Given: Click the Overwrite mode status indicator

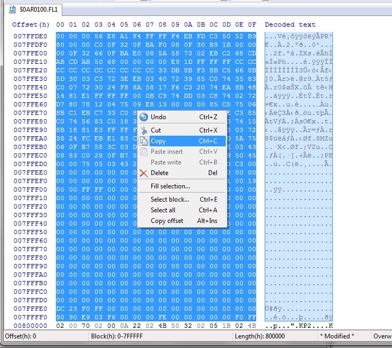Looking at the screenshot, I should tap(382, 336).
